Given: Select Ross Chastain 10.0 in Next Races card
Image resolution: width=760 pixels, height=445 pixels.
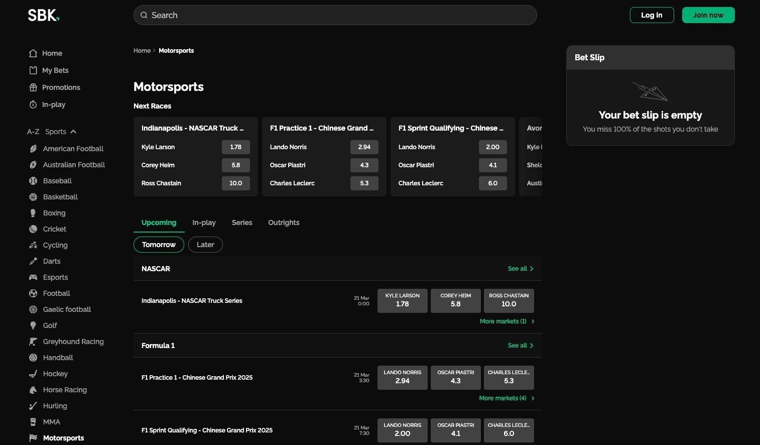Looking at the screenshot, I should 236,183.
